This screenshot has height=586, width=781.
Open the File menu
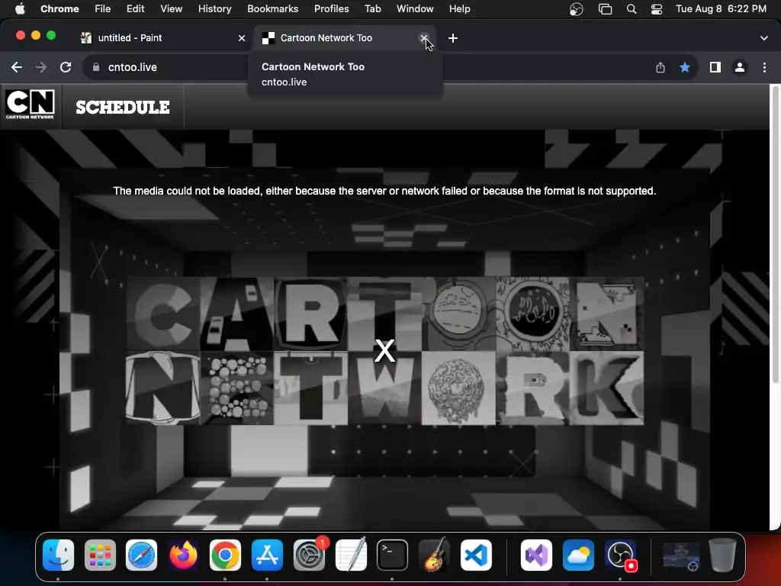tap(103, 9)
